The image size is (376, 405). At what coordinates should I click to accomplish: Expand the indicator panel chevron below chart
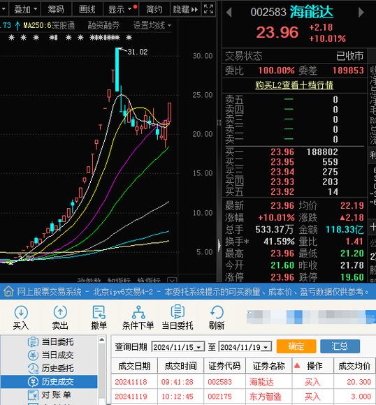coord(172,280)
